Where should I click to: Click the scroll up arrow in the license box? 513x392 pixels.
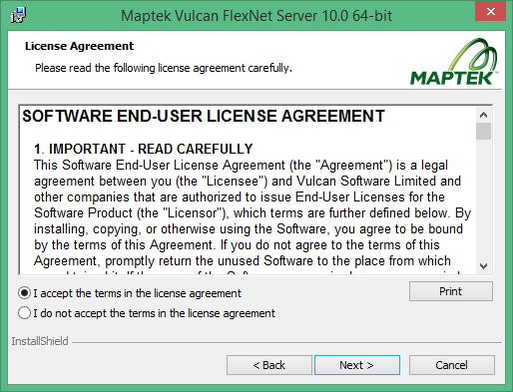pos(483,115)
